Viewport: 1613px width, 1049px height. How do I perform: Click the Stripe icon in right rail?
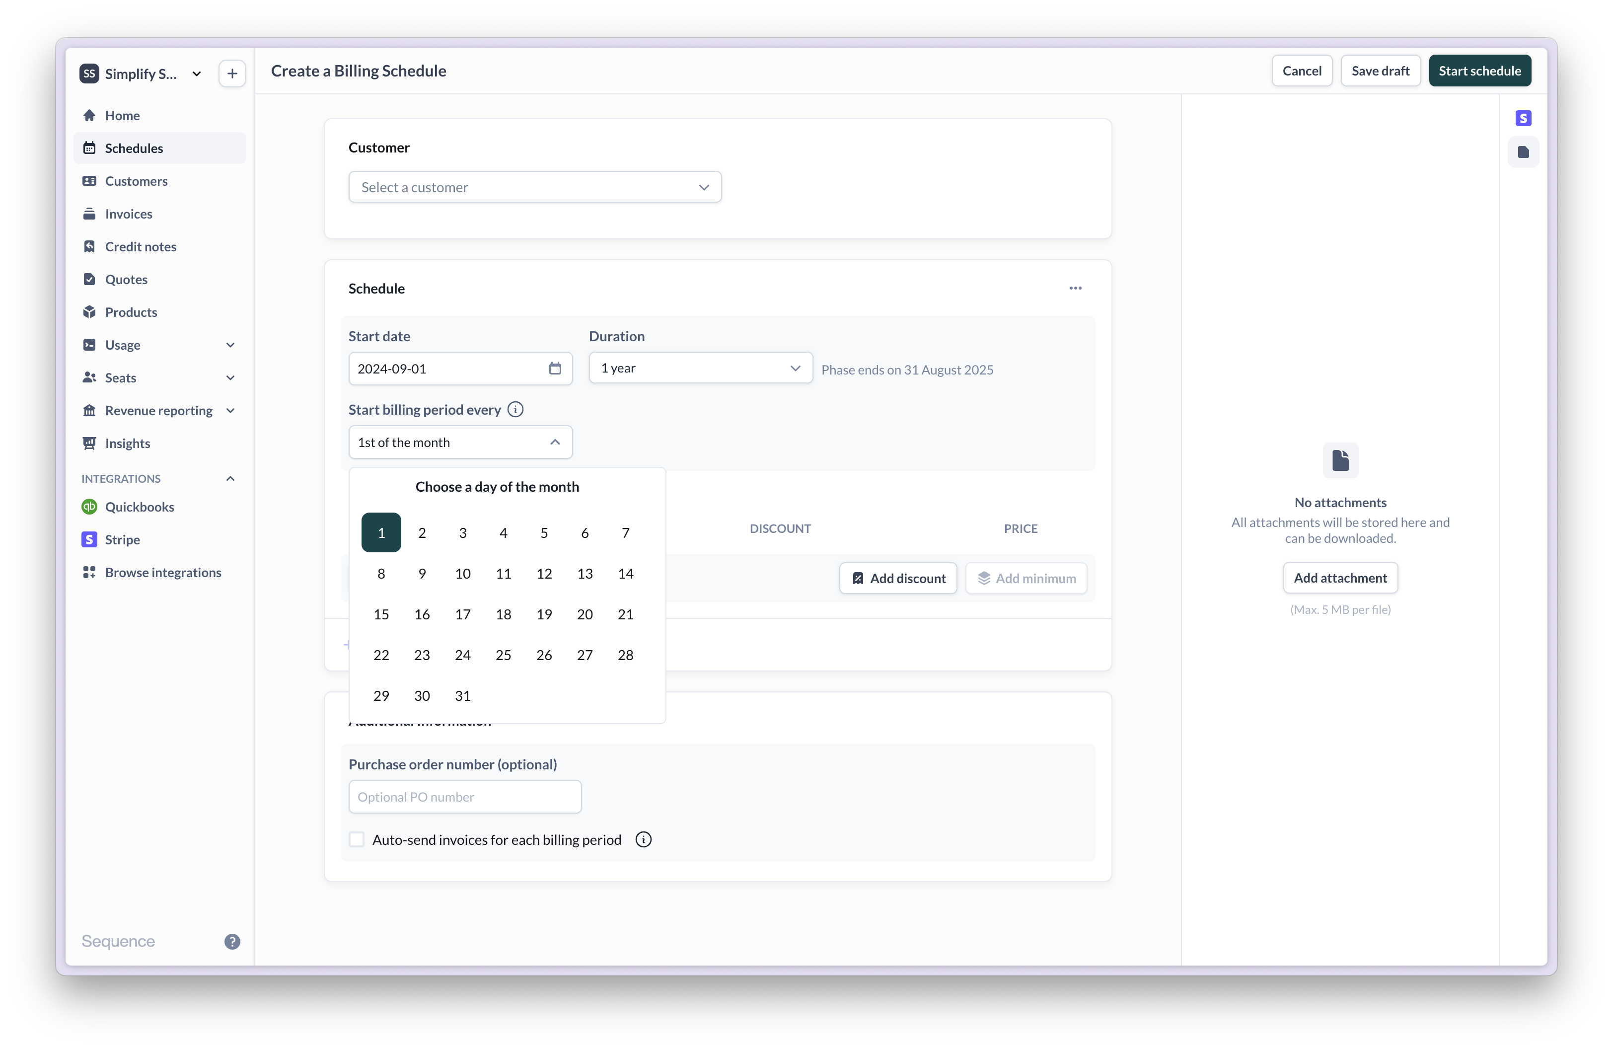(x=1524, y=119)
